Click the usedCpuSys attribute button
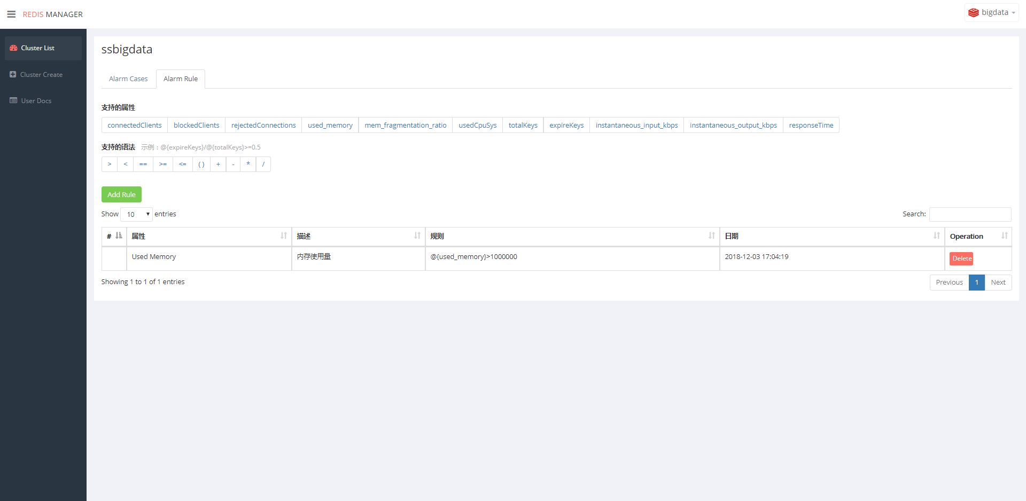Image resolution: width=1026 pixels, height=501 pixels. 478,125
